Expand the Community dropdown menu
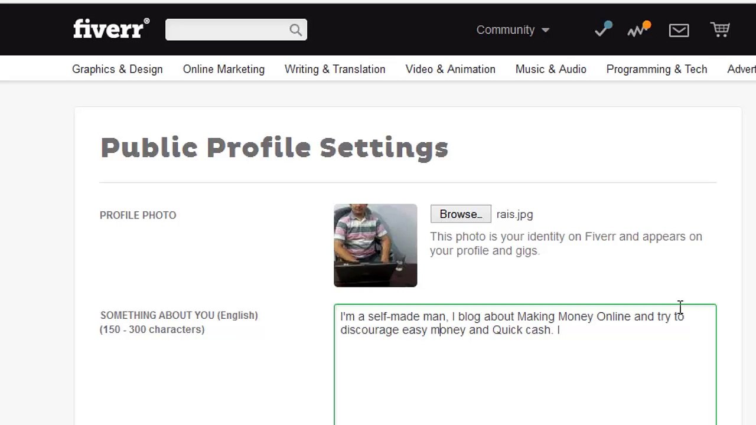The image size is (756, 425). [x=513, y=30]
